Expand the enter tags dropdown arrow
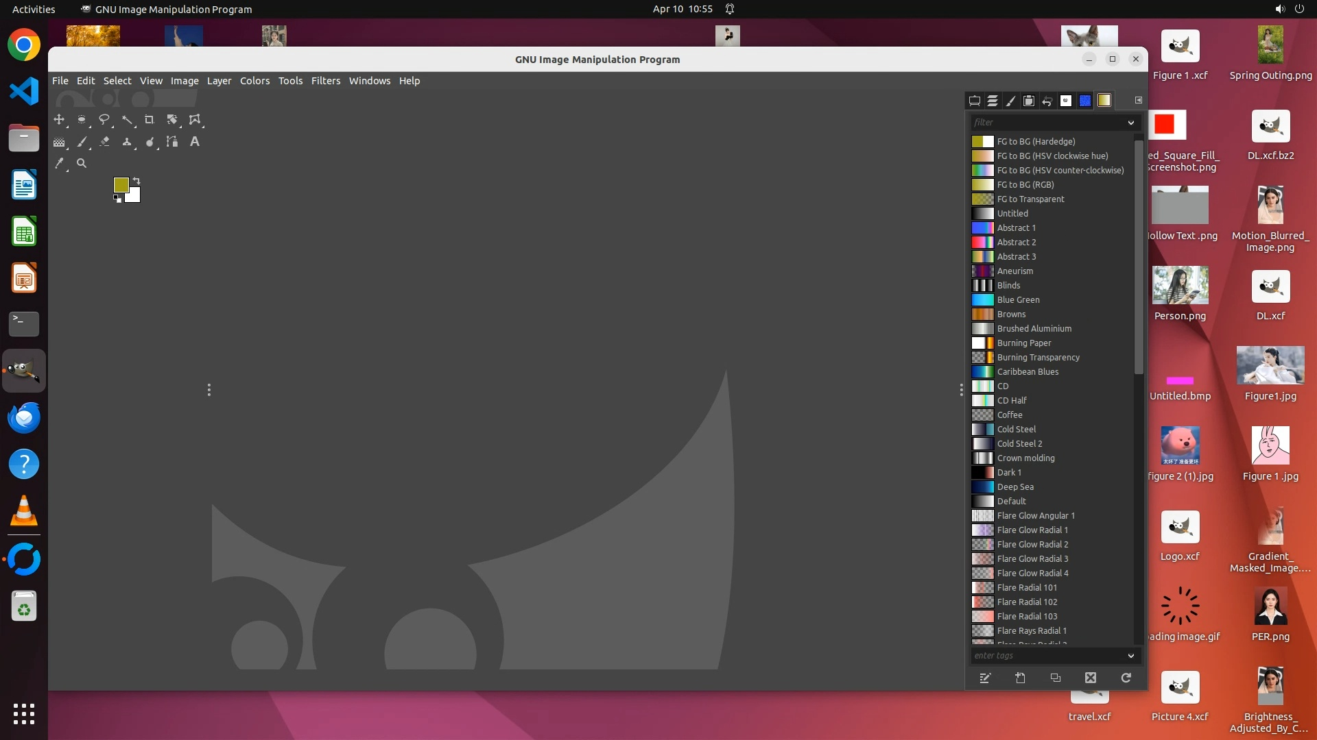Viewport: 1317px width, 740px height. tap(1130, 656)
